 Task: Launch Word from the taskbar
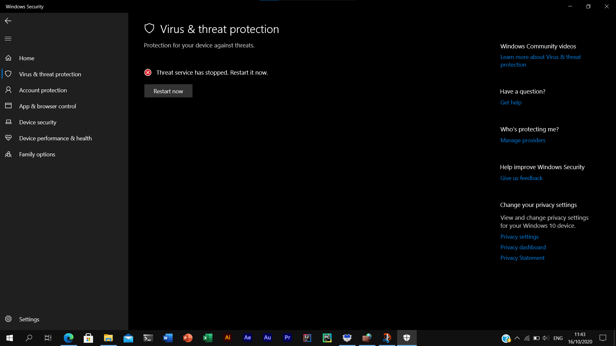point(168,338)
